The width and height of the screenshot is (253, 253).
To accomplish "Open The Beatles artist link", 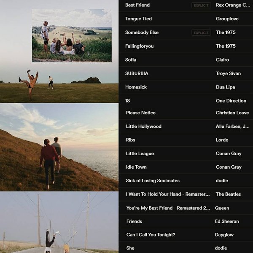I will coord(228,194).
